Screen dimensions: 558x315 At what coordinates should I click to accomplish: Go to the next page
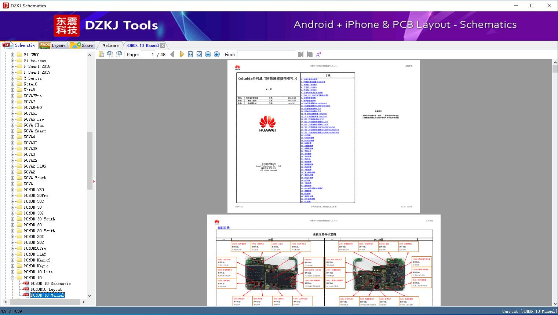[182, 54]
